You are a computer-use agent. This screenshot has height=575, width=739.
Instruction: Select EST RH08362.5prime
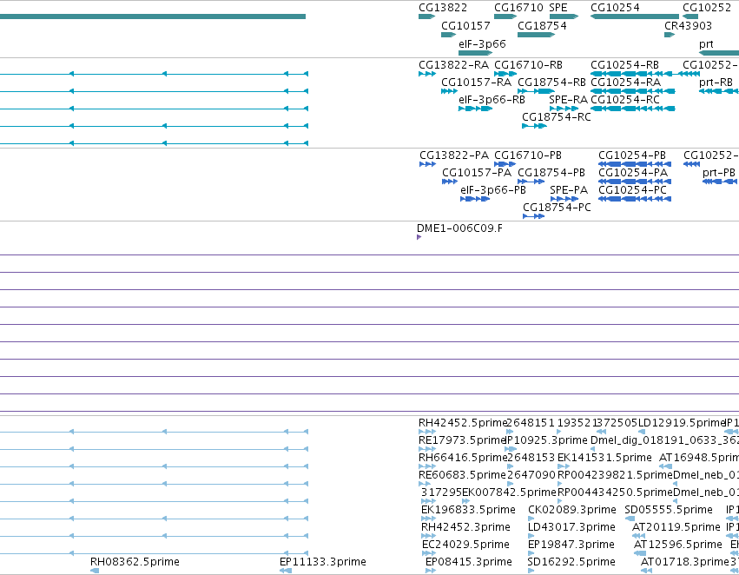click(95, 571)
